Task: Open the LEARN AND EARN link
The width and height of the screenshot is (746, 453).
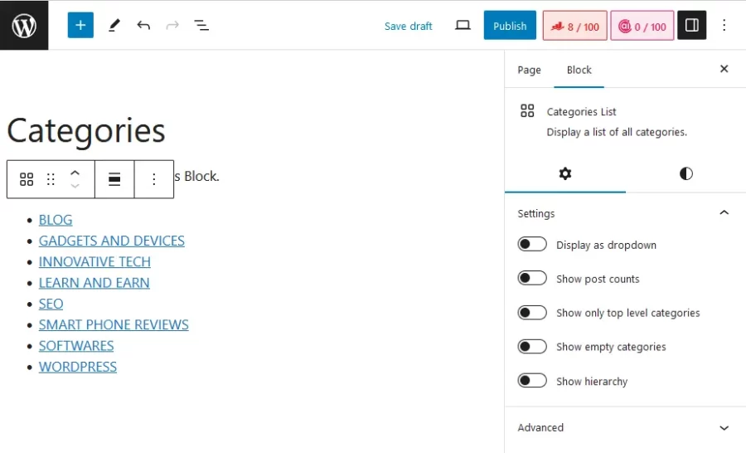Action: pos(94,283)
